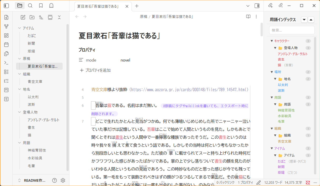This screenshot has width=320, height=186.
Task: Toggle the editing mode pencil icon
Action: 259,183
